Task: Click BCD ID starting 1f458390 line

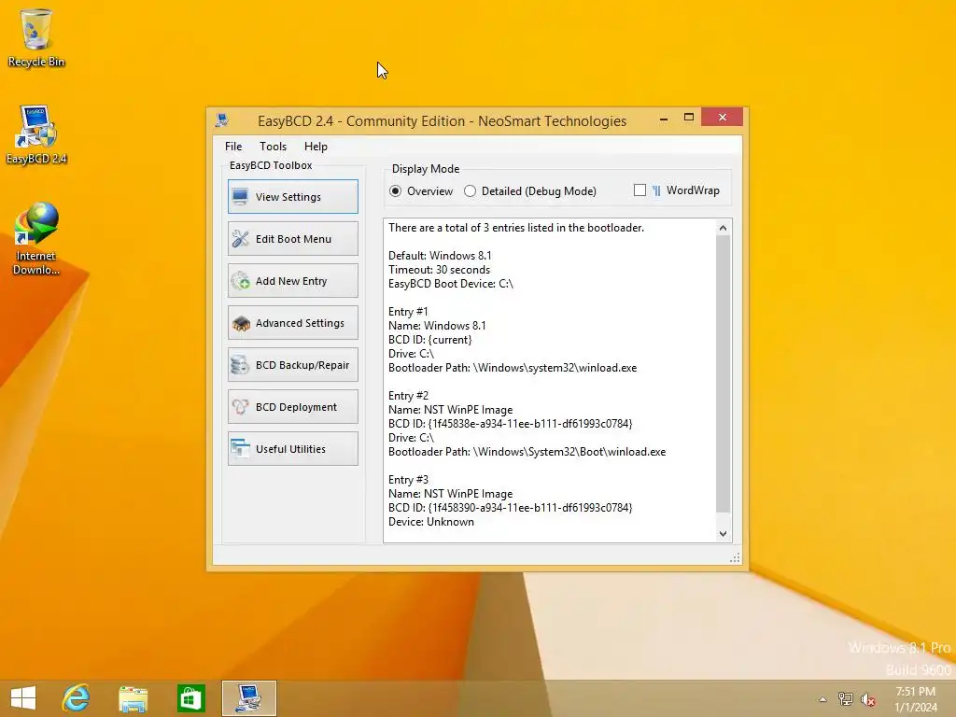Action: pos(511,508)
